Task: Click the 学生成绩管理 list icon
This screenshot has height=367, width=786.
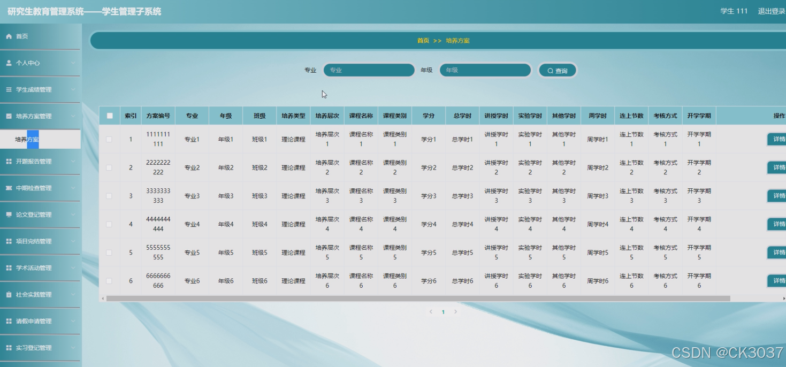Action: (x=8, y=90)
